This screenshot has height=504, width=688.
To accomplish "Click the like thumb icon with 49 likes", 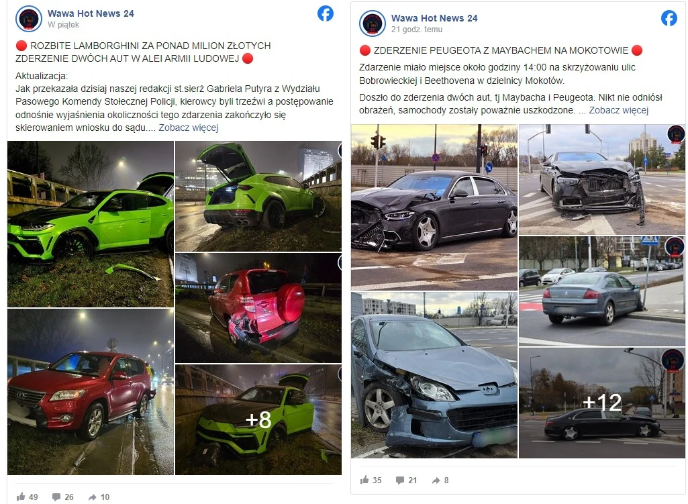I will pos(21,497).
